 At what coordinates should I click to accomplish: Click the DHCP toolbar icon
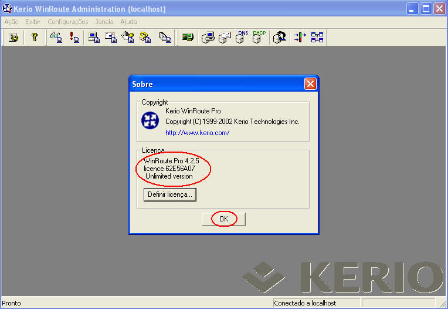coord(259,38)
